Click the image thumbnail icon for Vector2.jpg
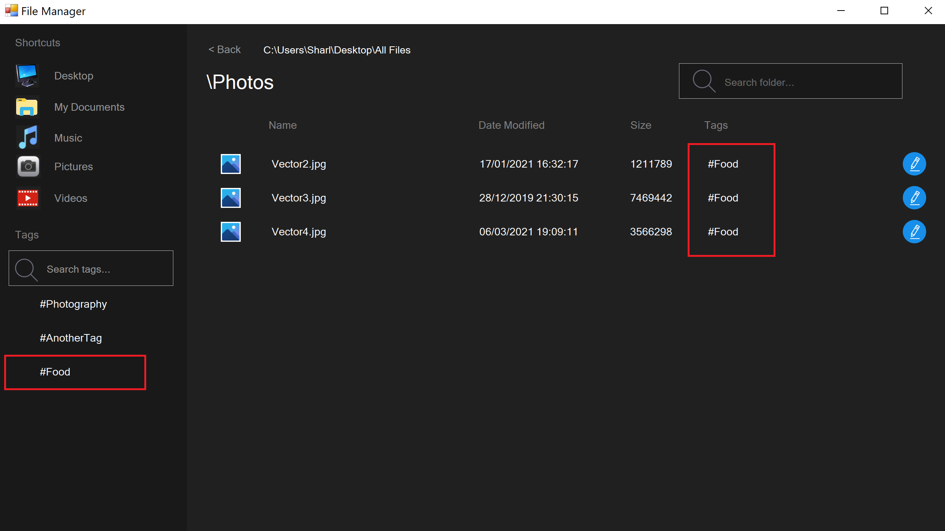Image resolution: width=945 pixels, height=531 pixels. [x=231, y=164]
